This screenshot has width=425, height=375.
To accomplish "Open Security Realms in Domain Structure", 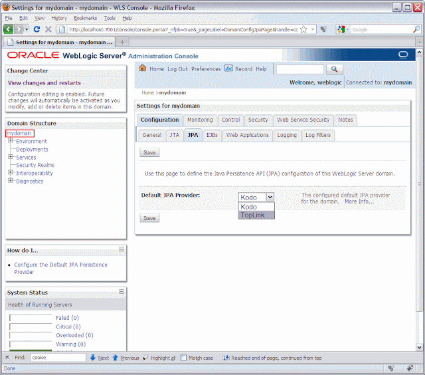I will [35, 165].
